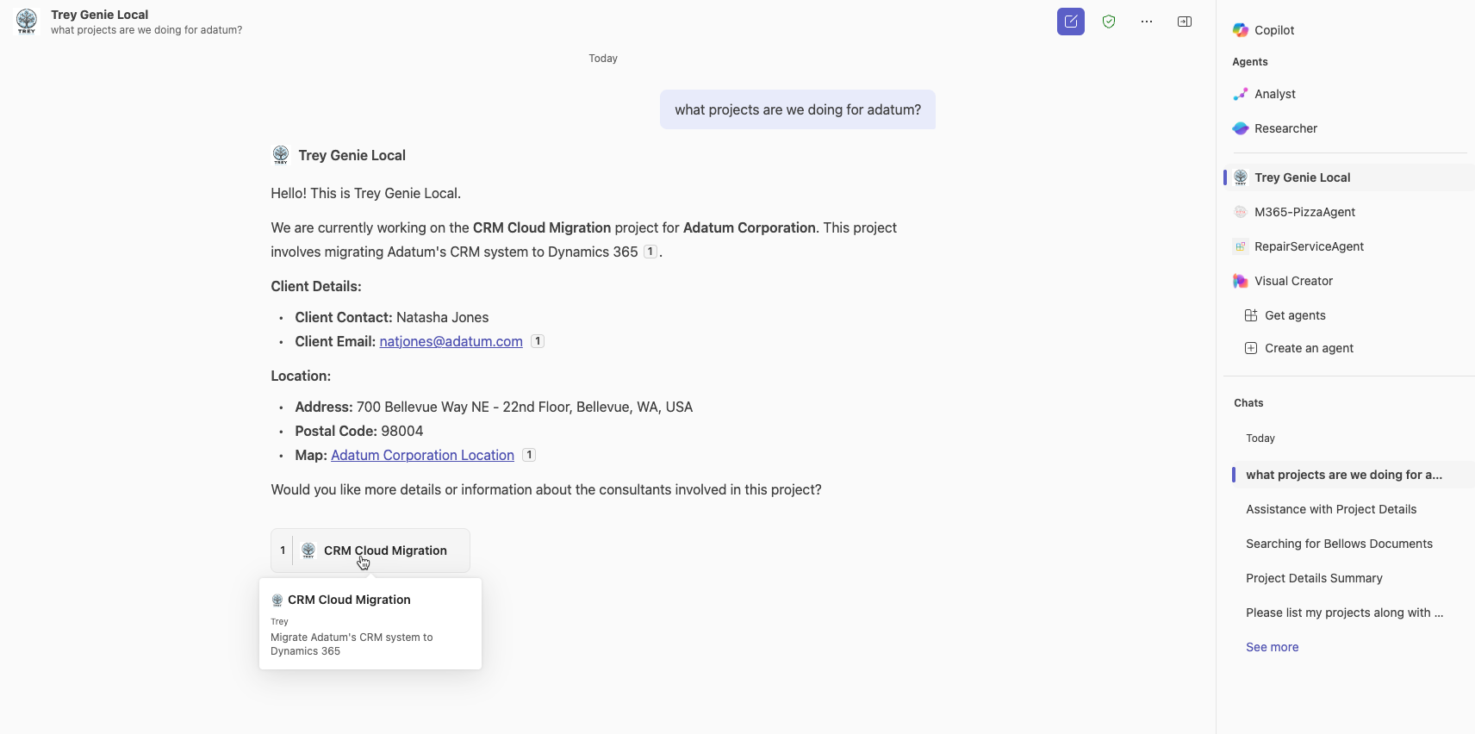1475x734 pixels.
Task: Open RepairServiceAgent
Action: [x=1309, y=246]
